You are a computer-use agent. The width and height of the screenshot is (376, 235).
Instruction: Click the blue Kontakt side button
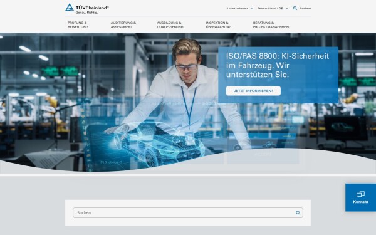coord(360,197)
